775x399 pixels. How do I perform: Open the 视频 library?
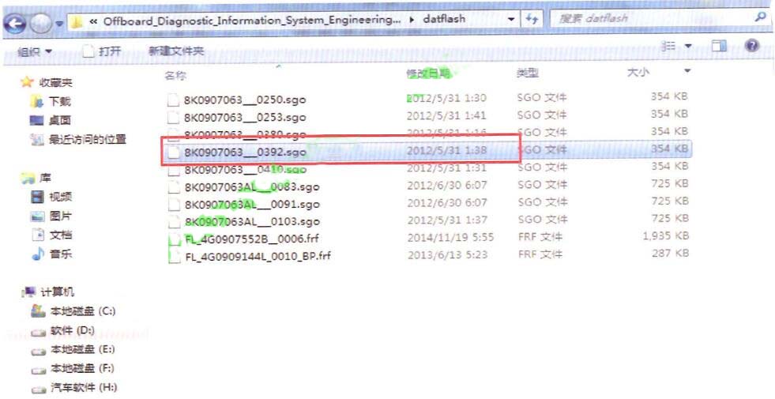click(x=60, y=197)
